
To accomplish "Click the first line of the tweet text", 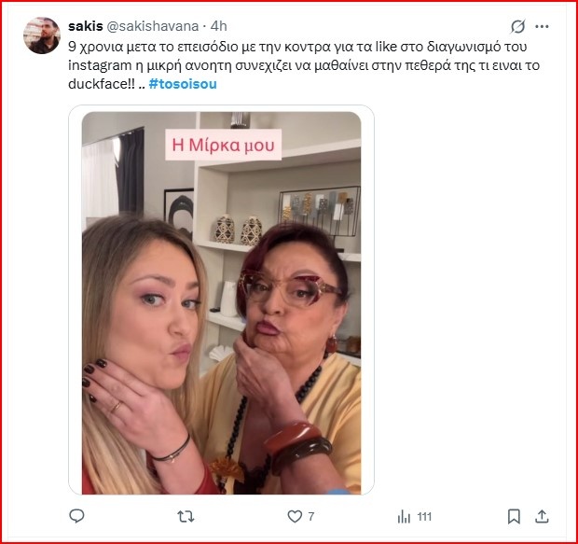I will point(297,47).
